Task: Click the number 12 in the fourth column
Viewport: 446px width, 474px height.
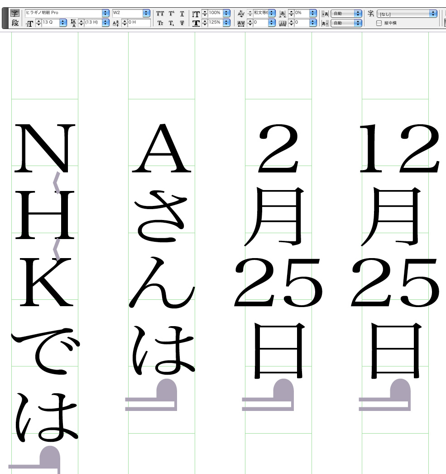Action: (x=399, y=148)
